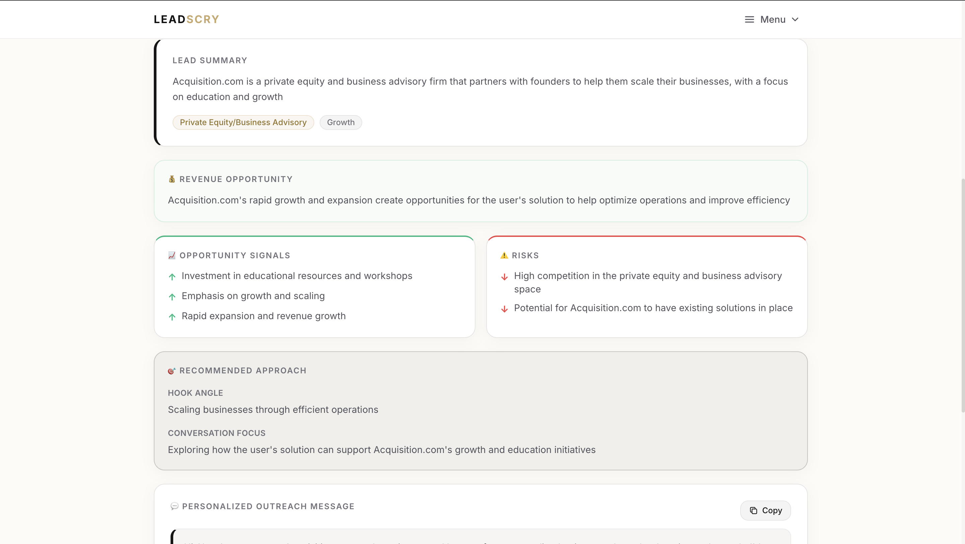Select the Private Equity/Business Advisory tag
The image size is (965, 544).
pos(243,122)
